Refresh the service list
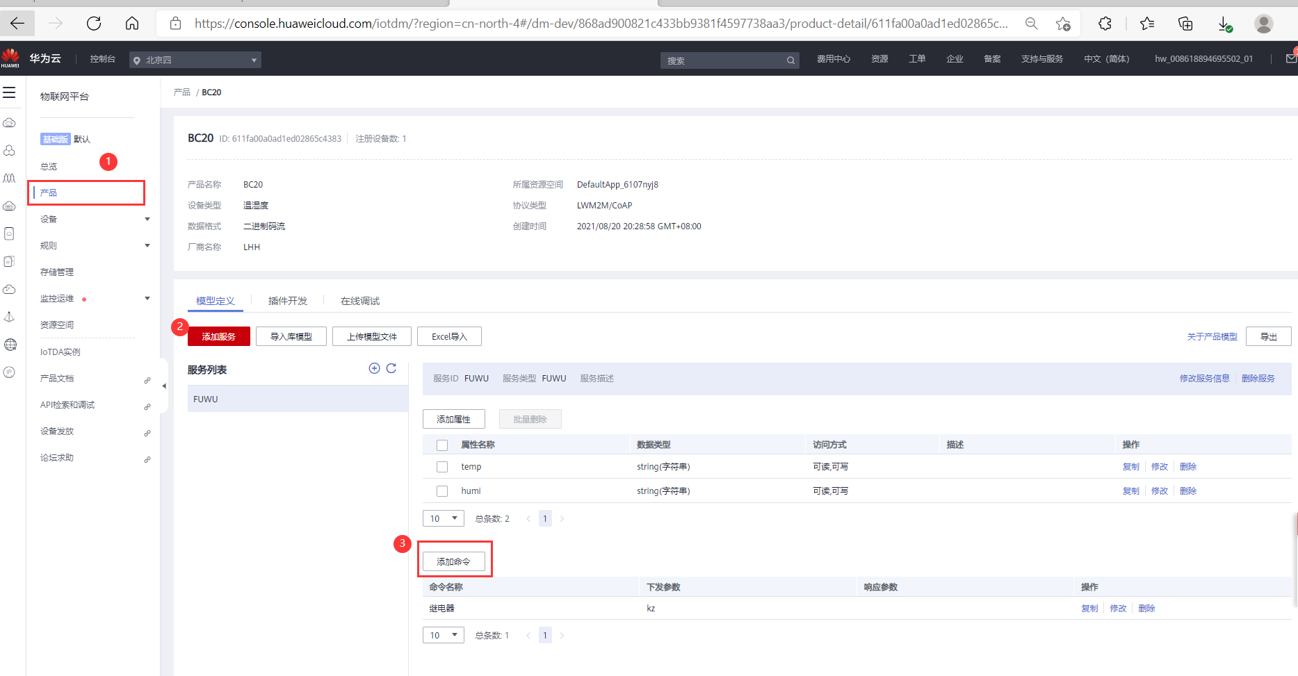The height and width of the screenshot is (676, 1298). (x=391, y=368)
